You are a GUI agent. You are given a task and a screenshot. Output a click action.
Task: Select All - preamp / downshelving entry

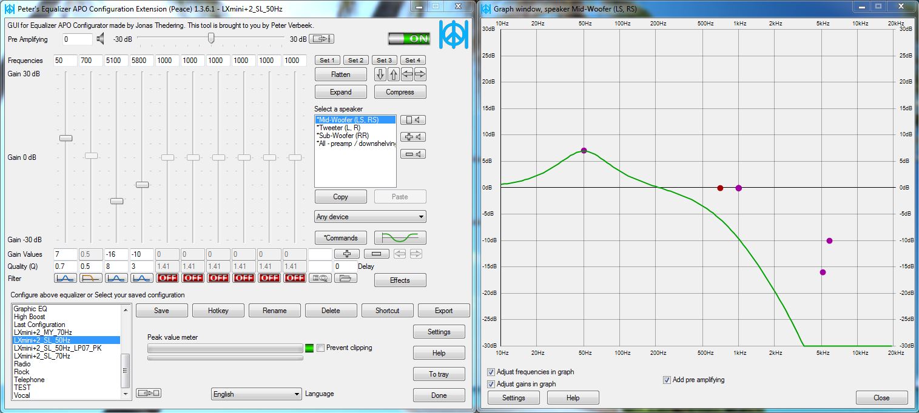click(x=355, y=144)
